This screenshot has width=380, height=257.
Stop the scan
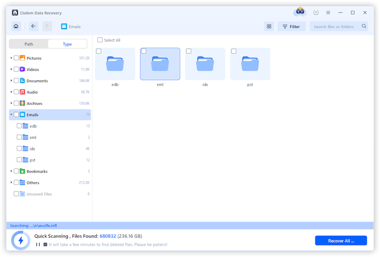[x=45, y=244]
